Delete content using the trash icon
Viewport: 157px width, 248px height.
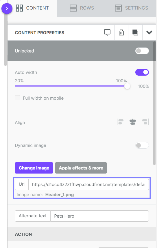pos(121,32)
